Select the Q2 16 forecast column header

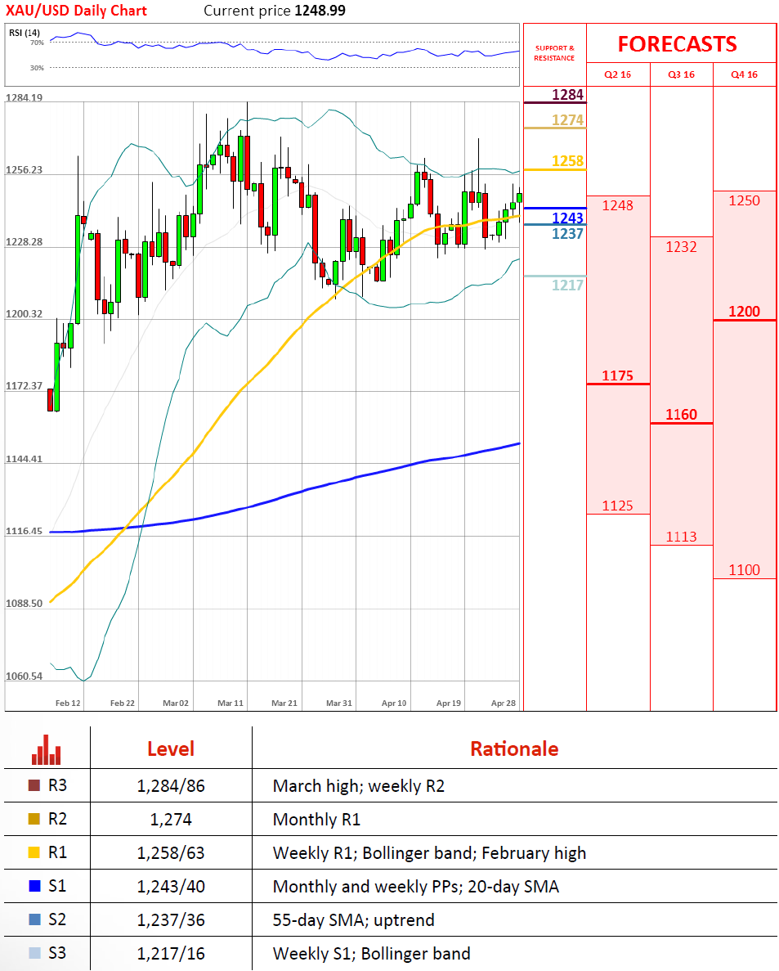[617, 74]
